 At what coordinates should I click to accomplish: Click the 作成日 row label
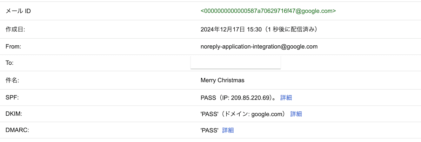coord(15,30)
